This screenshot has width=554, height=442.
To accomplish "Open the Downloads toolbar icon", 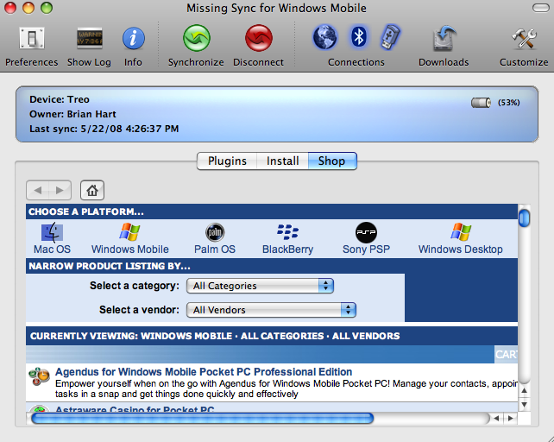I will click(444, 40).
